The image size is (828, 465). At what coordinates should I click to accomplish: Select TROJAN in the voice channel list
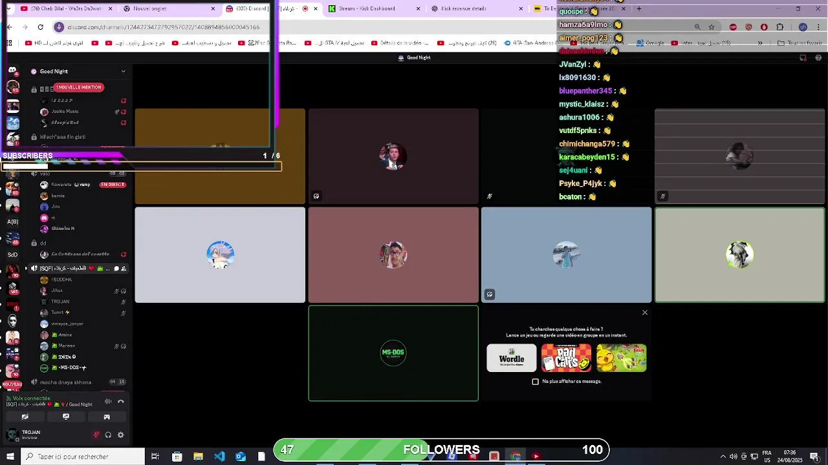point(60,302)
